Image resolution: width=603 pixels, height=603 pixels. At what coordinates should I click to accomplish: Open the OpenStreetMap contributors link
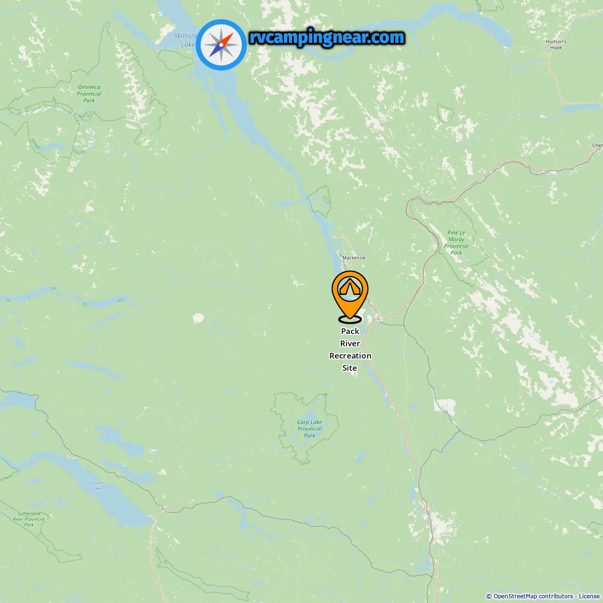click(x=533, y=596)
